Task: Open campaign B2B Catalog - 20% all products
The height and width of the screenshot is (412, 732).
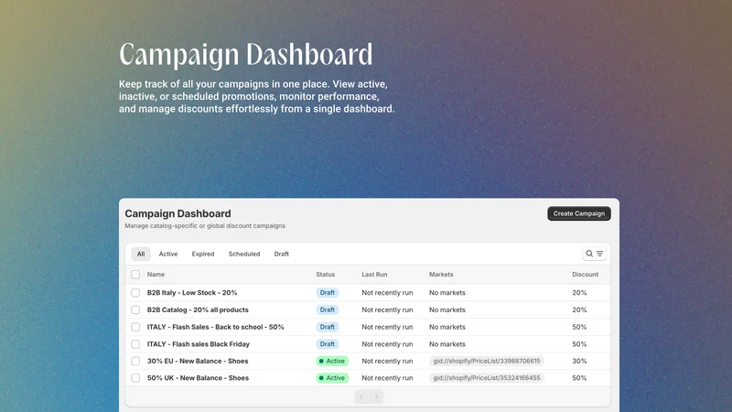Action: 198,309
